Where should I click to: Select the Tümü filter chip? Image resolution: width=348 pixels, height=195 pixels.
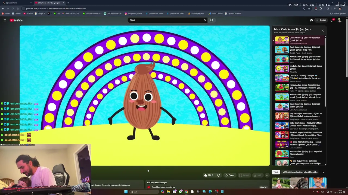[276, 172]
